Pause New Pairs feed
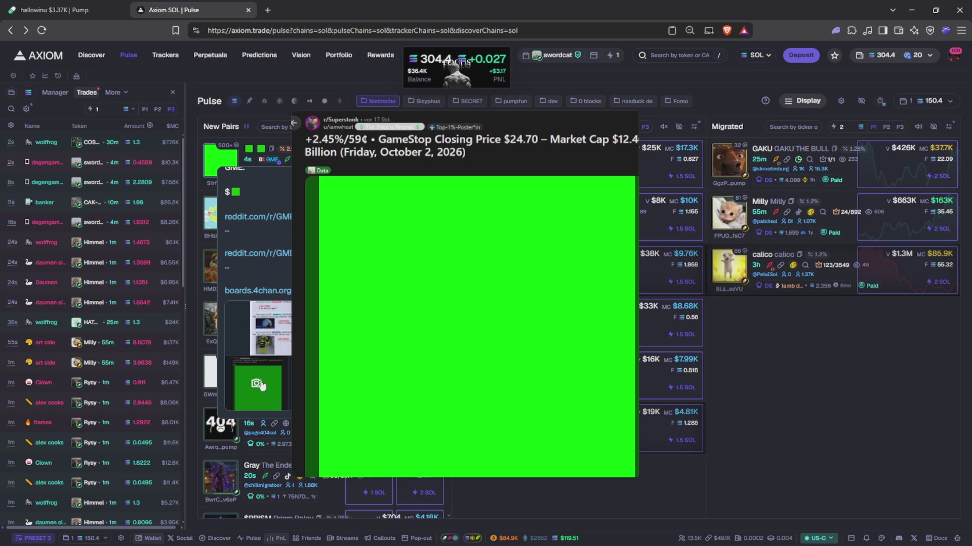This screenshot has height=546, width=972. [x=247, y=126]
